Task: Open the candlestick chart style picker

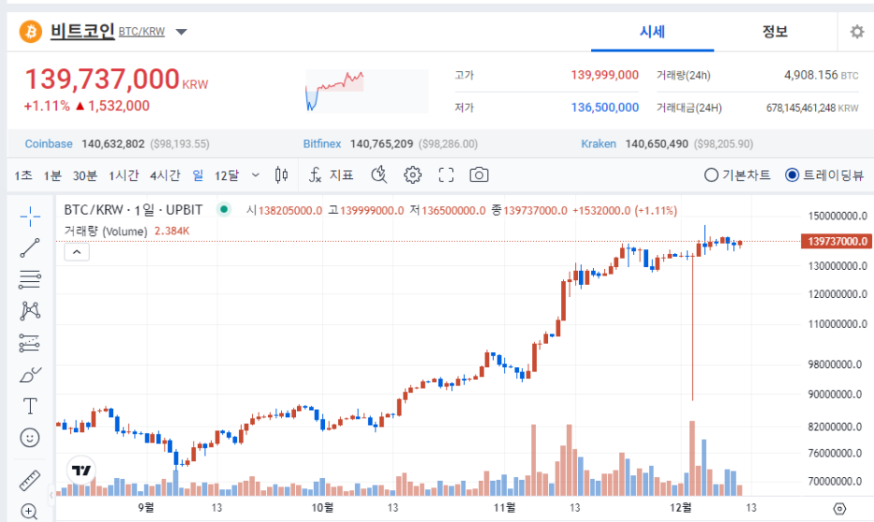Action: [281, 176]
